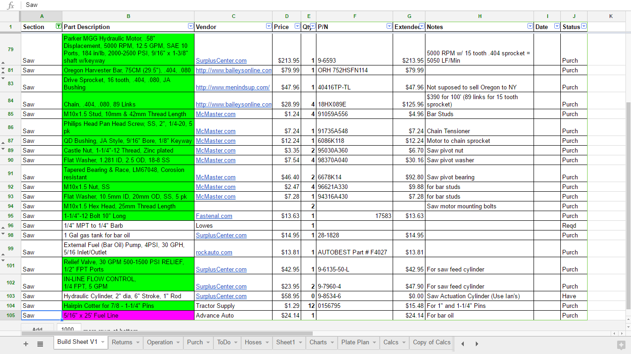Viewport: 631px width, 354px height.
Task: Select P/N cell ORH 752HSFN114
Action: pos(354,70)
